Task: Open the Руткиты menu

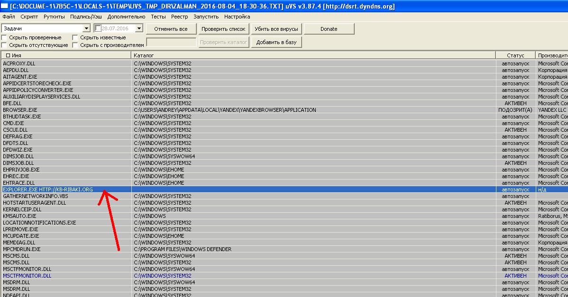Action: tap(54, 17)
